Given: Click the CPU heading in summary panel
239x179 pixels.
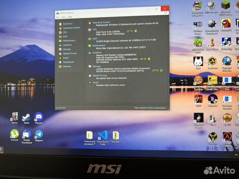Looking at the screenshot, I should tap(95, 30).
